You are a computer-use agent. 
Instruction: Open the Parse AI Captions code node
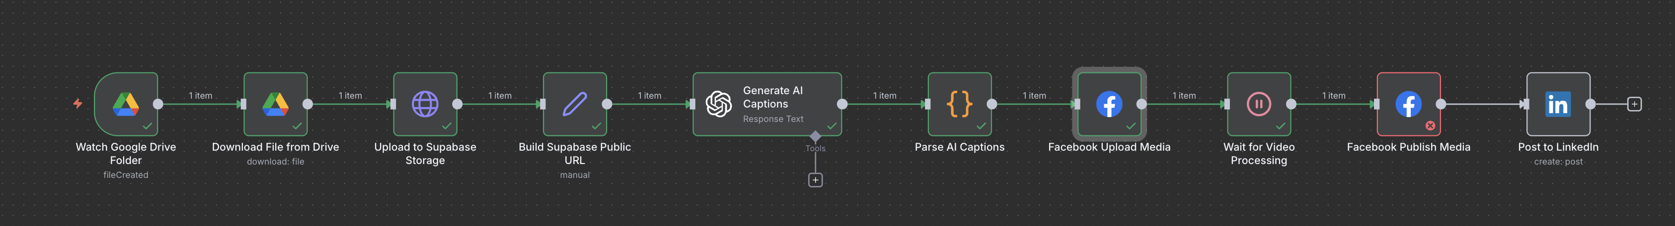tap(960, 104)
